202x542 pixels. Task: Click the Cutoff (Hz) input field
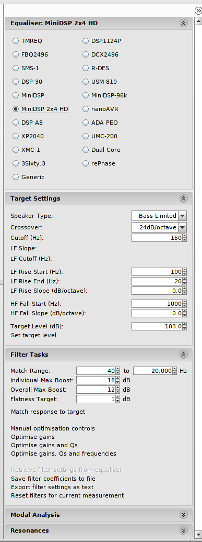tap(157, 238)
